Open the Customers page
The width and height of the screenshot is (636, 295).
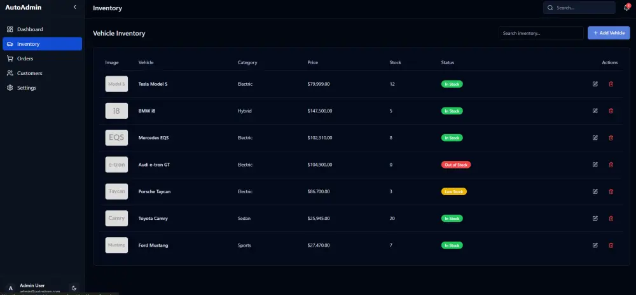(x=42, y=73)
